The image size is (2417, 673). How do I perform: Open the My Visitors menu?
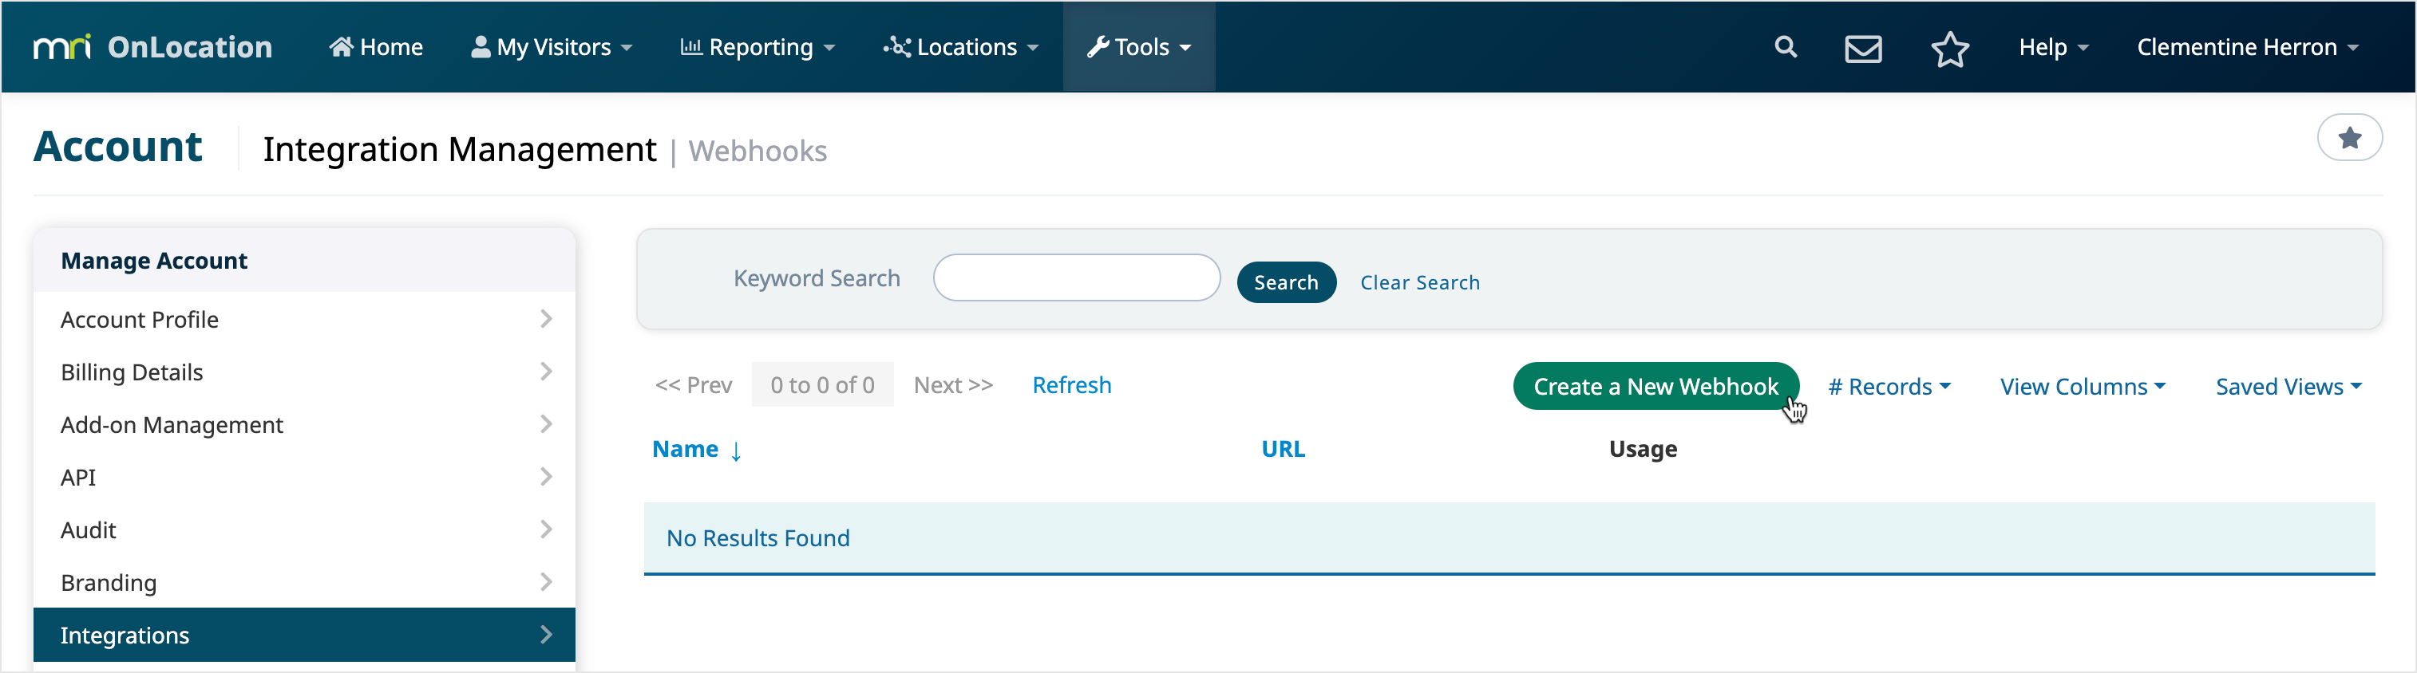[551, 47]
